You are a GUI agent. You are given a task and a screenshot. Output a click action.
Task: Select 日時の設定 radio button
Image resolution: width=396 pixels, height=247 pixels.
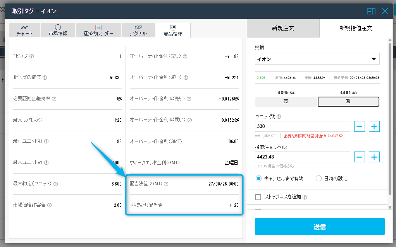319,179
